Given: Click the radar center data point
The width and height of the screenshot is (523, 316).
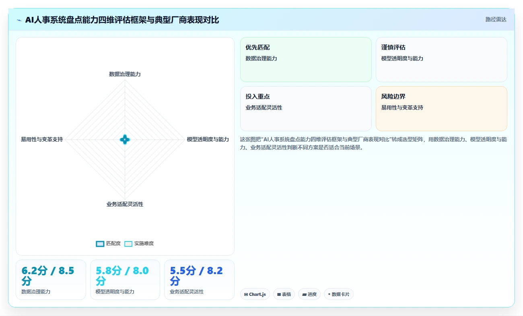Looking at the screenshot, I should pos(125,140).
